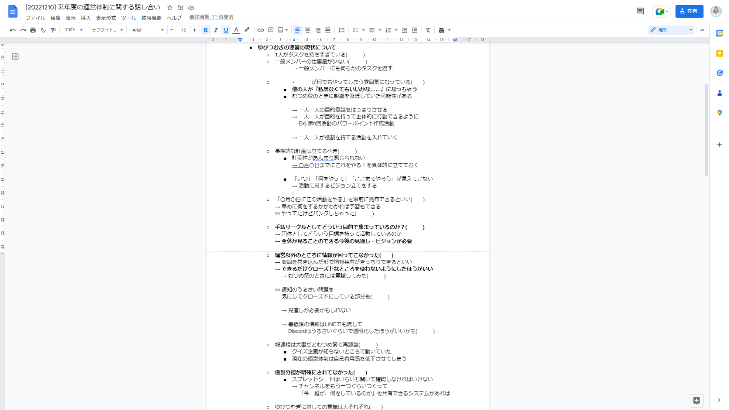Toggle underline formatting button

(x=226, y=30)
